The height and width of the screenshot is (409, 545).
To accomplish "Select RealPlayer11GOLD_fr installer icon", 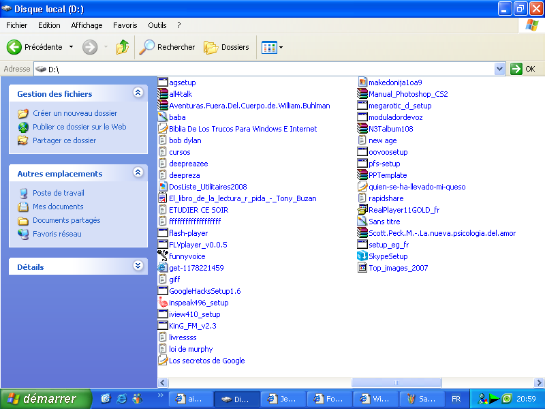I will [x=362, y=210].
